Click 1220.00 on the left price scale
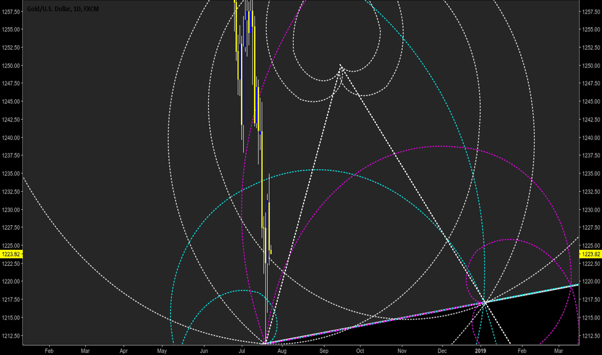Image resolution: width=602 pixels, height=355 pixels. 11,281
